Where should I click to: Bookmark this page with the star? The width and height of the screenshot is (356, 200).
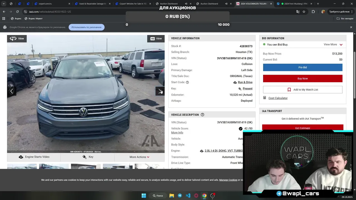[304, 12]
